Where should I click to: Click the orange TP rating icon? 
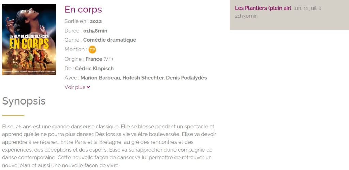(92, 50)
